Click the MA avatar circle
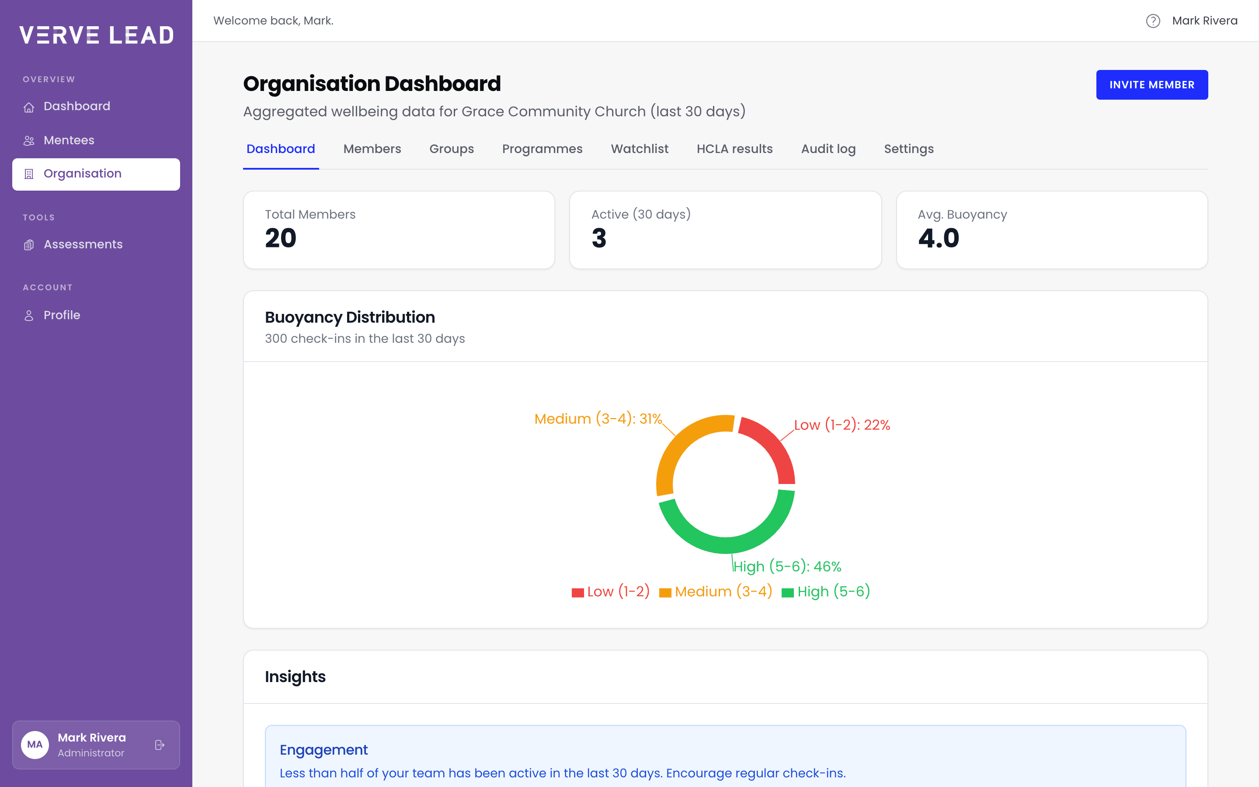 click(35, 745)
